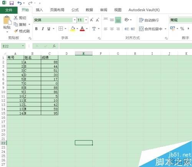192x167 pixels.
Task: Apply comma style format
Action: [x=188, y=29]
